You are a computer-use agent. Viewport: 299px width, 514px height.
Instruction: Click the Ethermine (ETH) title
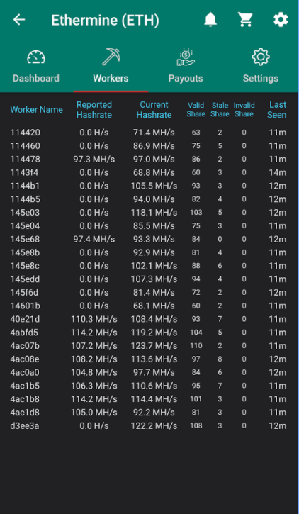(105, 21)
